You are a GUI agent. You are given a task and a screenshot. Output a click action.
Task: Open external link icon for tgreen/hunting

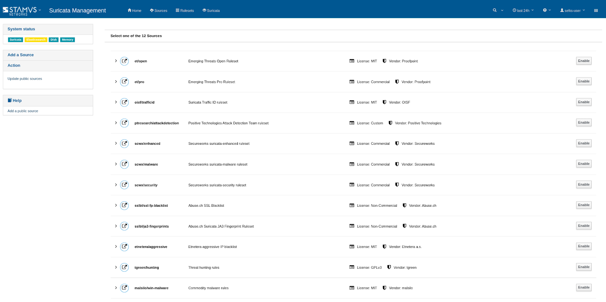[124, 267]
